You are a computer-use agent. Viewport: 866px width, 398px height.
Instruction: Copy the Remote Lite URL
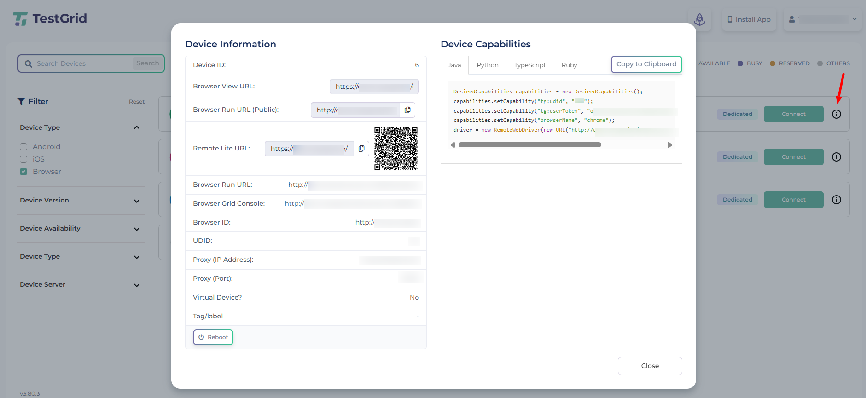pyautogui.click(x=361, y=149)
